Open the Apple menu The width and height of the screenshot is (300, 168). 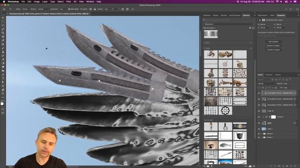(4, 1)
